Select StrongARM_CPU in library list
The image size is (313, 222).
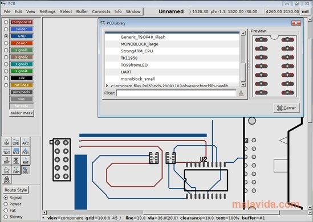[x=172, y=51]
